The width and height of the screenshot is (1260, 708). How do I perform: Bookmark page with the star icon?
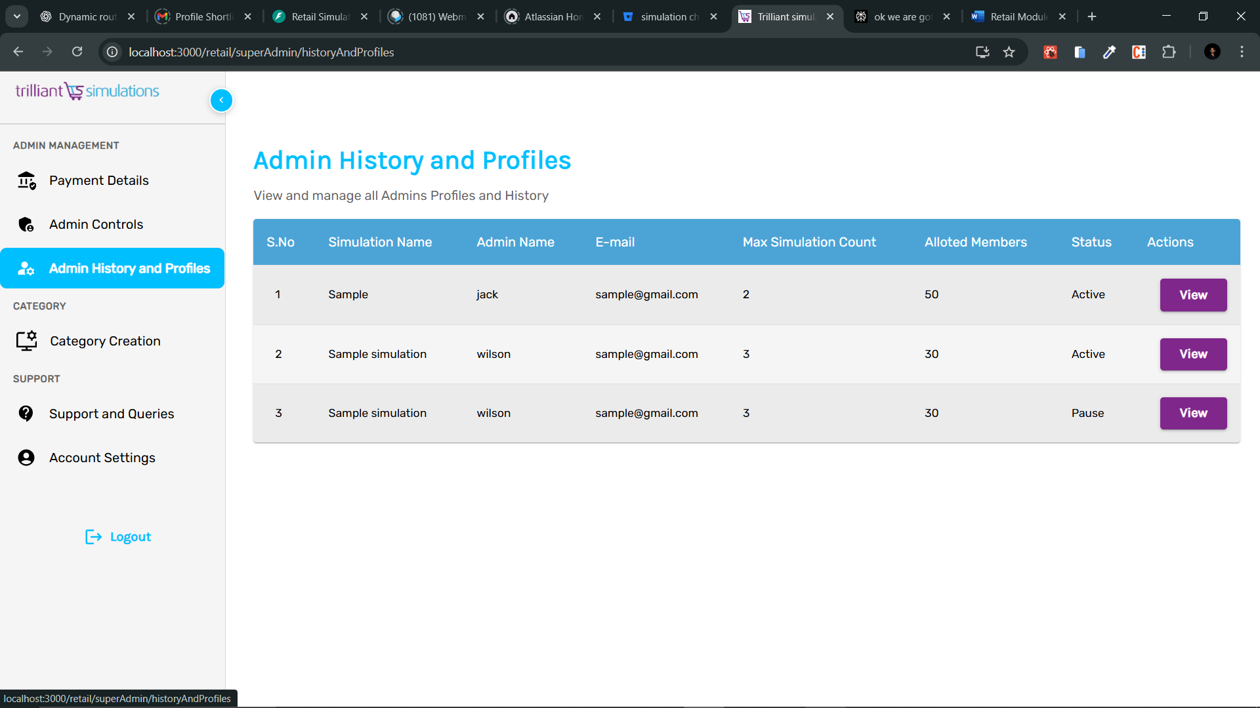pyautogui.click(x=1009, y=52)
